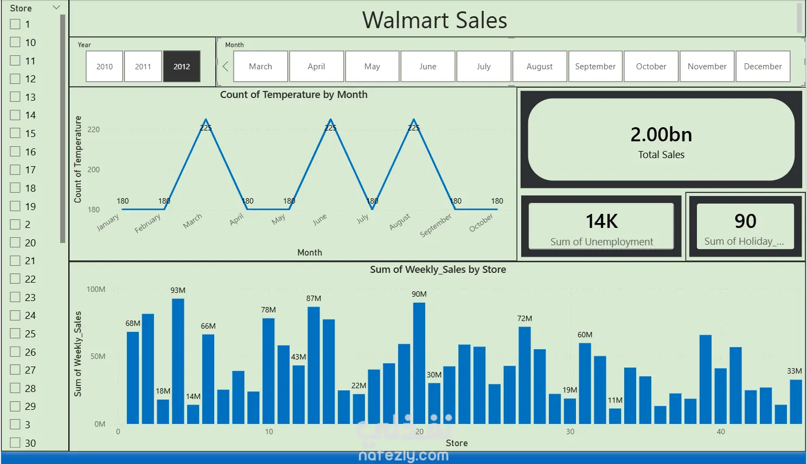Screen dimensions: 807x464
Task: Toggle the Store 3 checkbox
Action: (x=15, y=424)
